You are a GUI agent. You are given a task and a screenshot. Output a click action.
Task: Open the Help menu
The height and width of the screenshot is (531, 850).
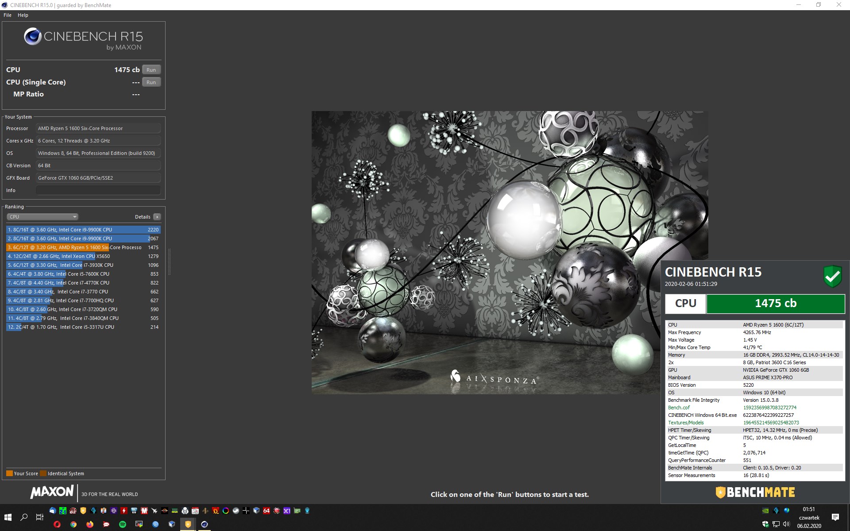23,15
